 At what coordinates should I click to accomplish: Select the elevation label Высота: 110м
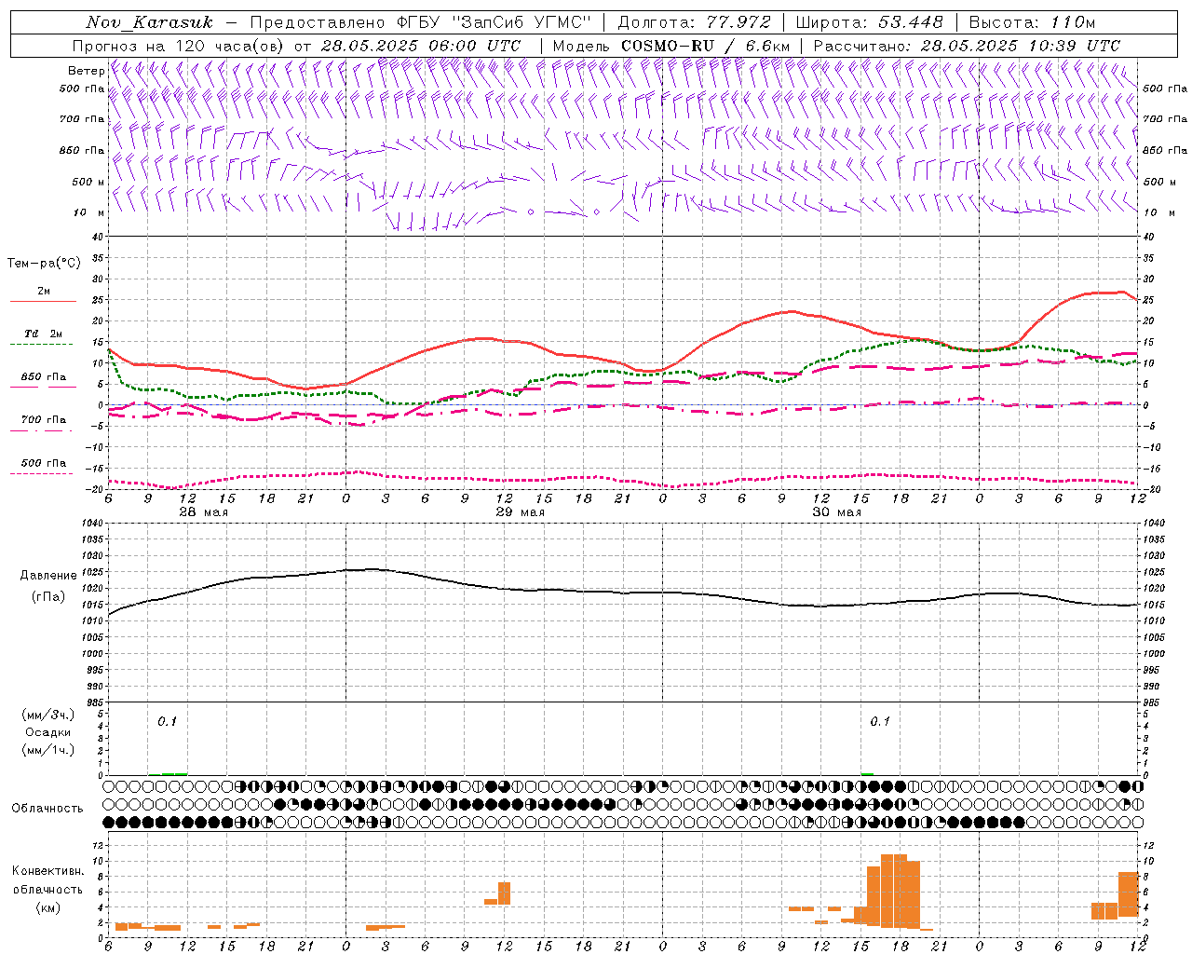(1032, 22)
